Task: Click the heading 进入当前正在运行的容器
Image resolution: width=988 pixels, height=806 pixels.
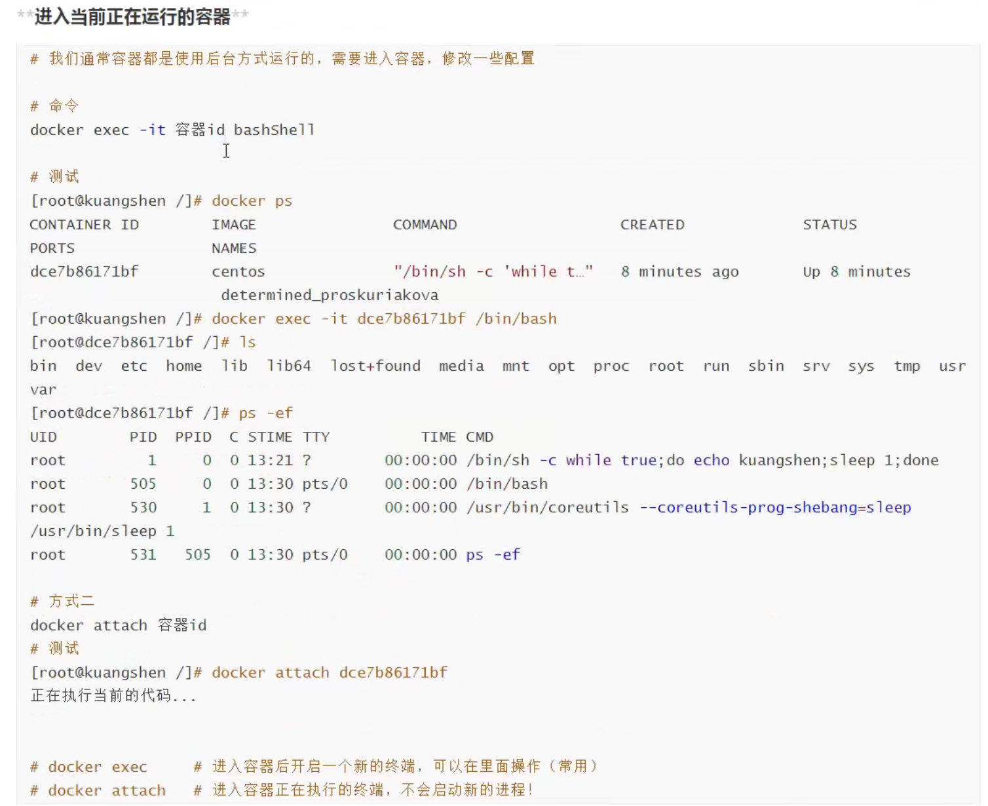Action: (x=132, y=16)
